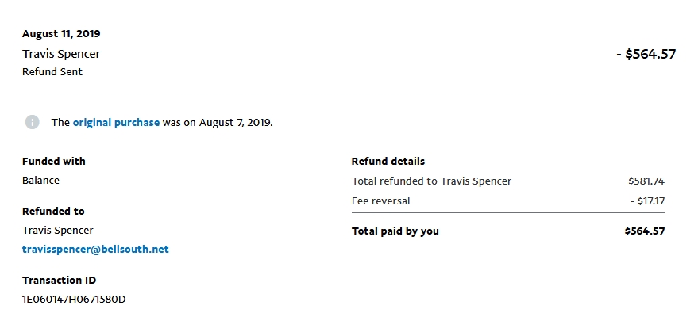Click the Fee reversal row label

click(x=381, y=201)
